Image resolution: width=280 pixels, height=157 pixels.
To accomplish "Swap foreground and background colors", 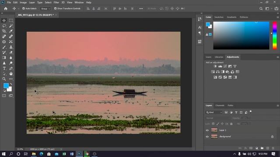I will pyautogui.click(x=11, y=84).
